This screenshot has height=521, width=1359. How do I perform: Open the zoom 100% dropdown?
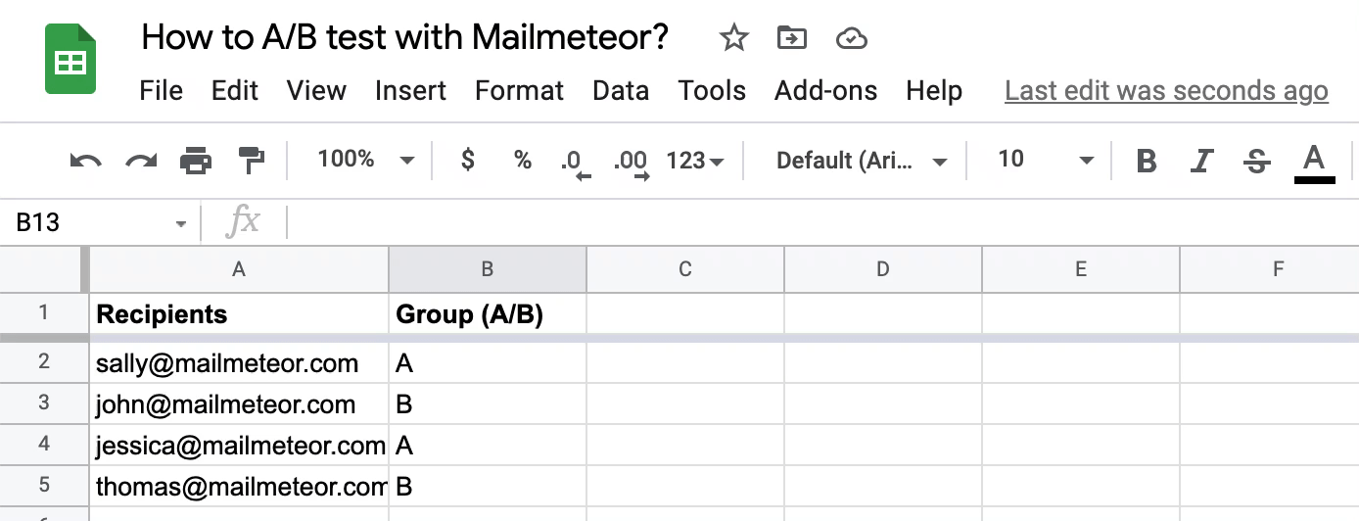click(x=365, y=160)
